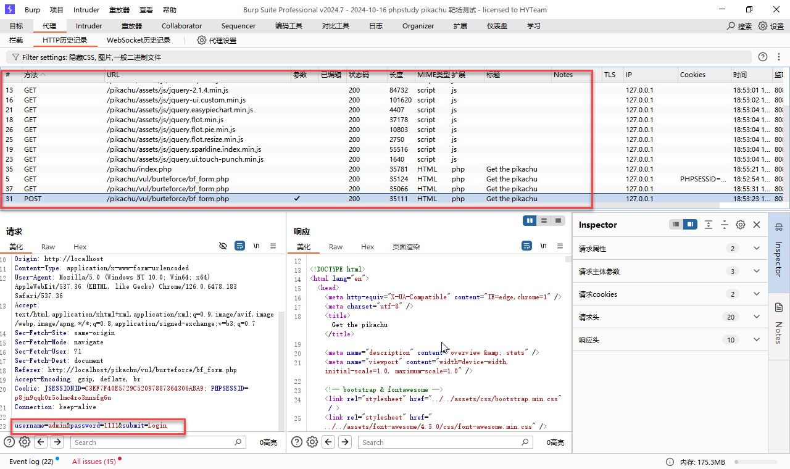This screenshot has width=790, height=469.
Task: Click collapse-all sections icon in Inspector
Action: [x=725, y=225]
